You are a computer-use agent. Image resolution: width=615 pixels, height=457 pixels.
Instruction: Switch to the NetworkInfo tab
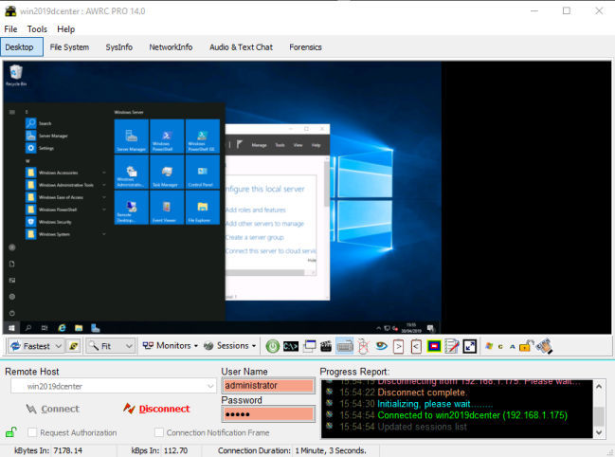pyautogui.click(x=171, y=47)
